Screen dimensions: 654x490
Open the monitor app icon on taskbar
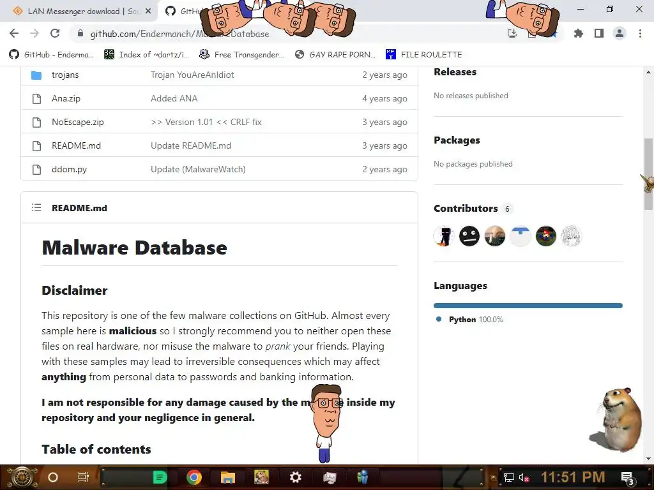(x=330, y=477)
